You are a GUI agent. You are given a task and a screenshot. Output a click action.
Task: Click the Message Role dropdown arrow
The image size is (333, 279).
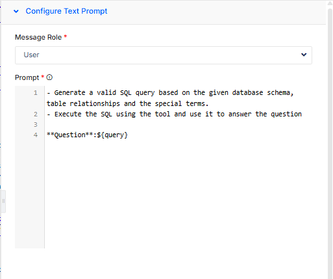(304, 55)
